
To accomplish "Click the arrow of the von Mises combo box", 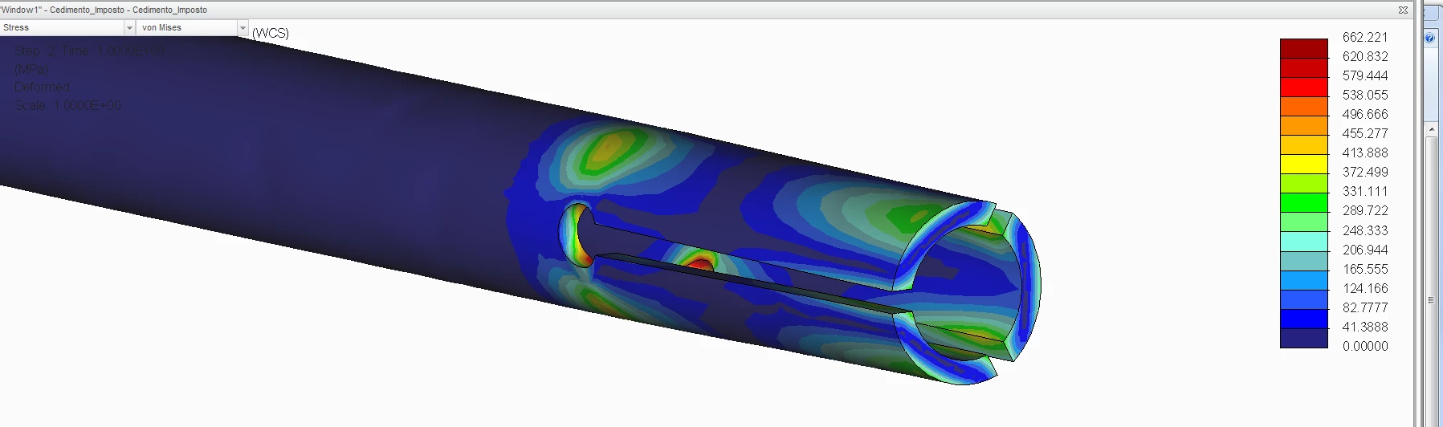I will 243,27.
